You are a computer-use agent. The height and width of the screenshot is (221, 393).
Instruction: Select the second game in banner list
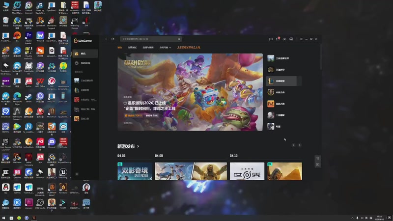(283, 70)
